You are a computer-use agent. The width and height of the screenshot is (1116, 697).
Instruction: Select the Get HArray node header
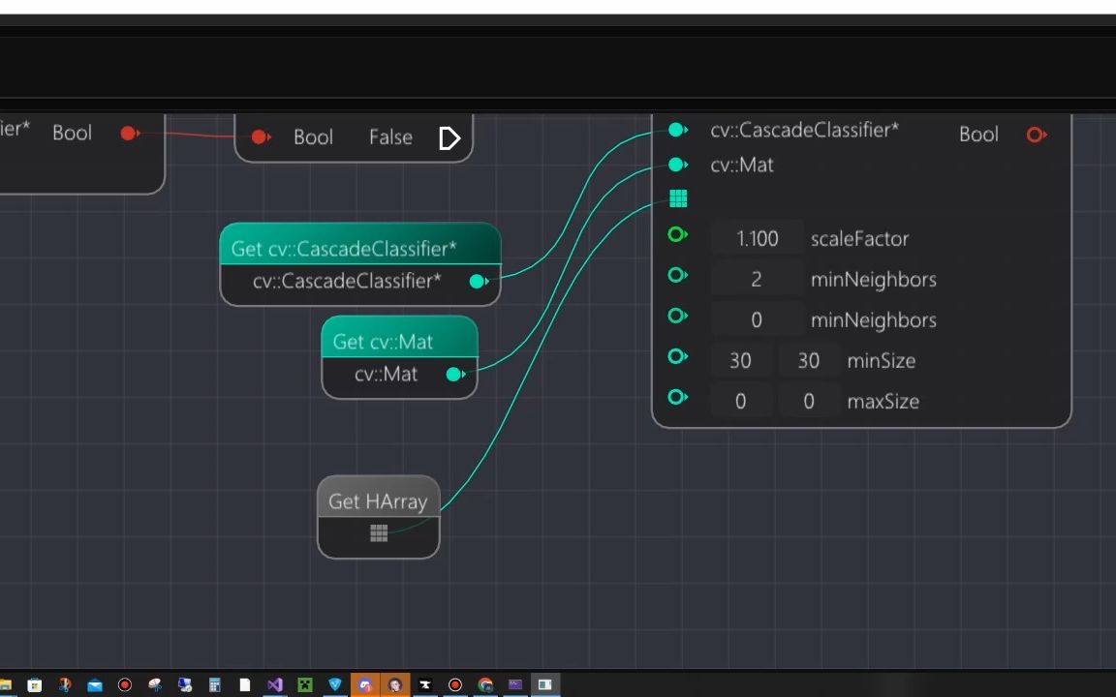[379, 498]
